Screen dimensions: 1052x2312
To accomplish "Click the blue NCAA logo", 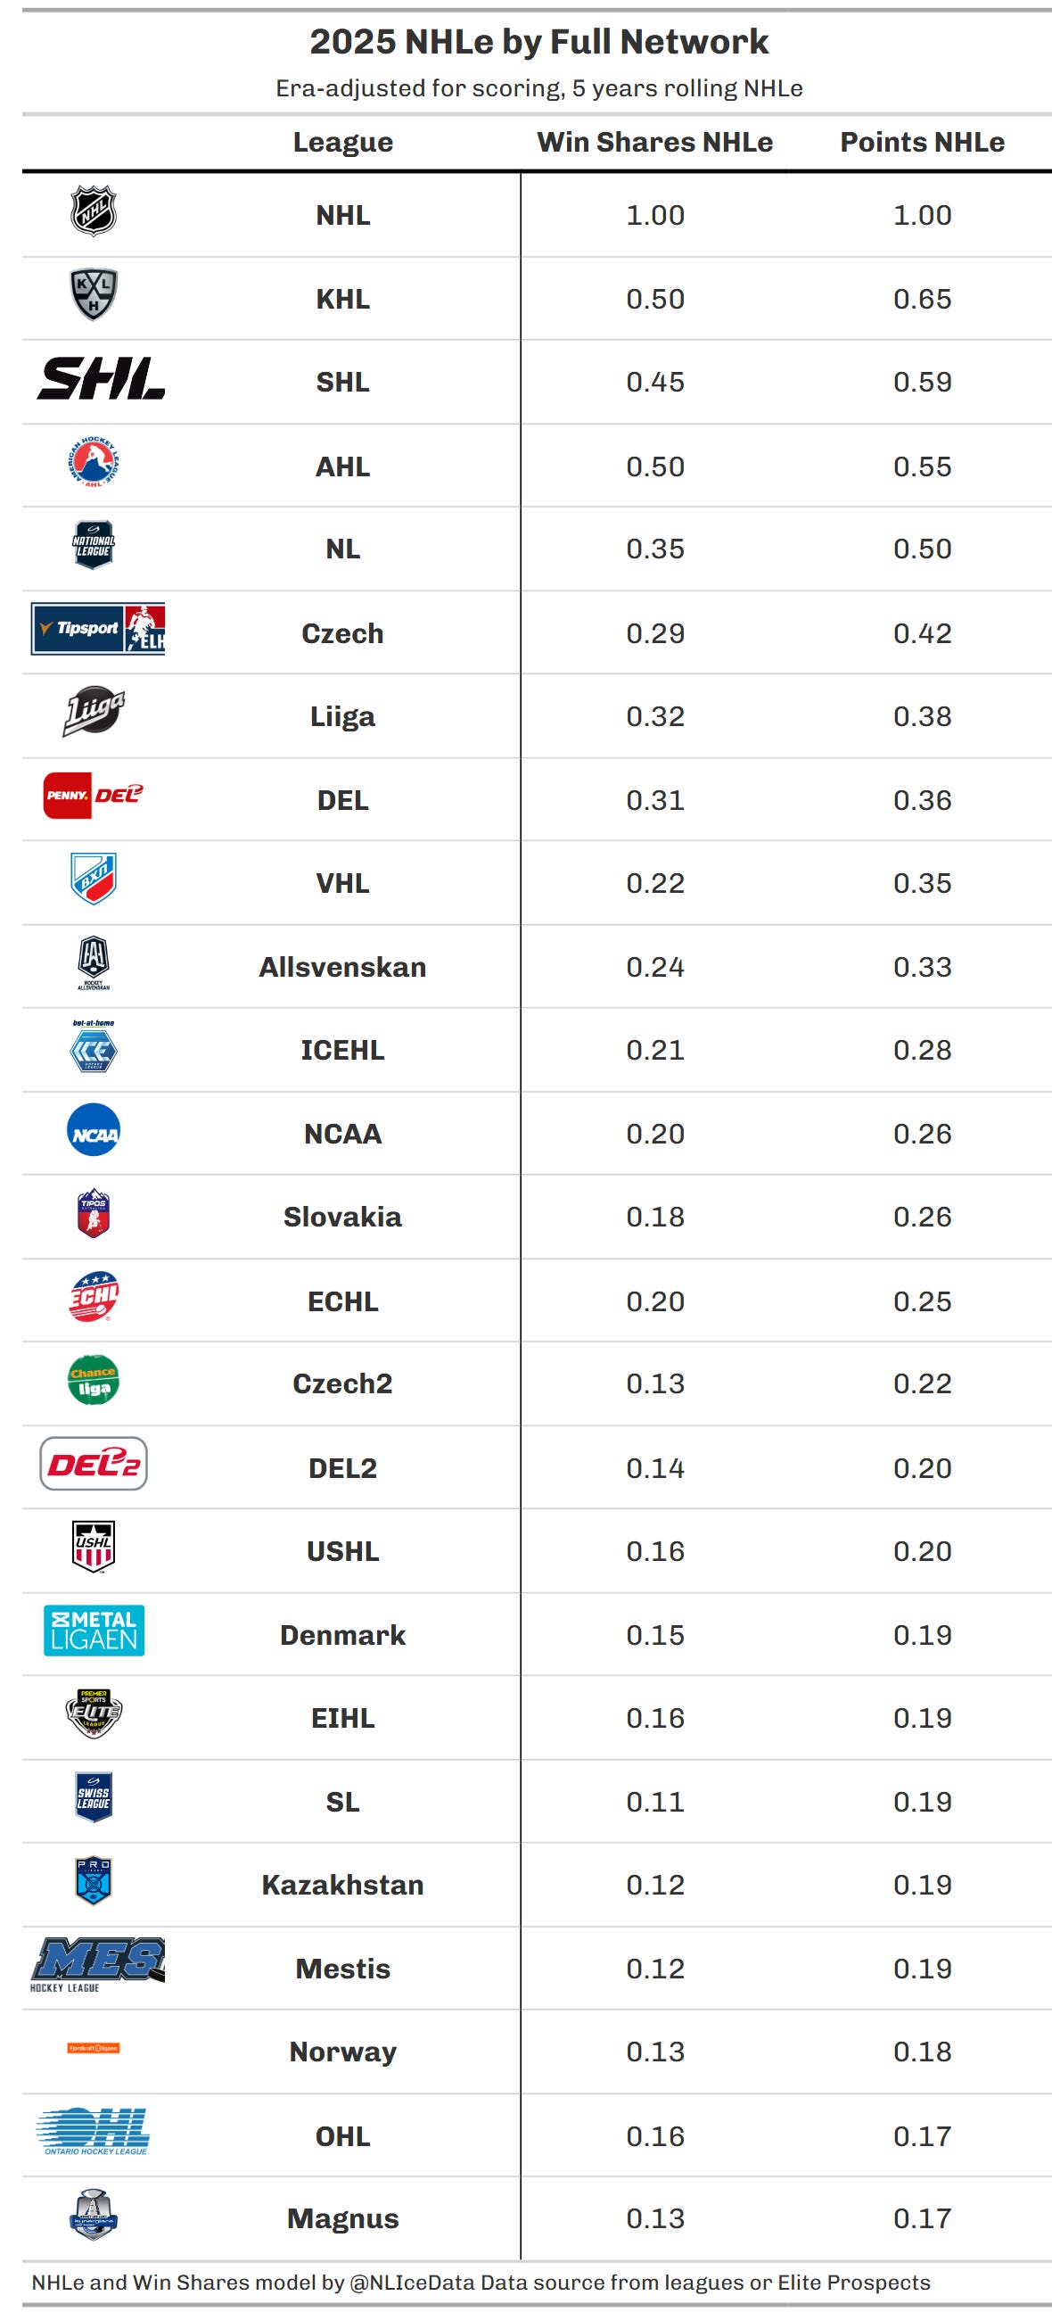I will click(94, 1129).
